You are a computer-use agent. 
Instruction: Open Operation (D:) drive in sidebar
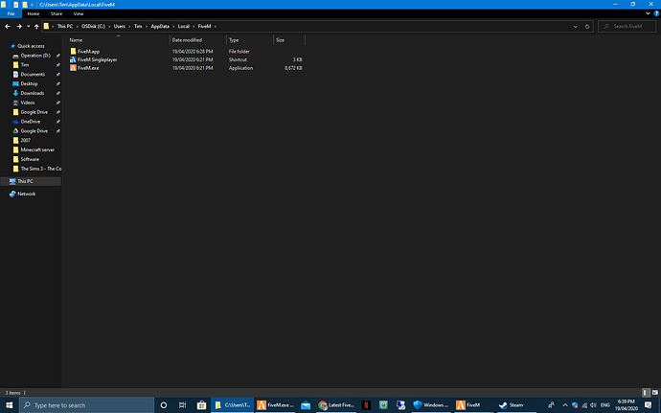point(35,56)
